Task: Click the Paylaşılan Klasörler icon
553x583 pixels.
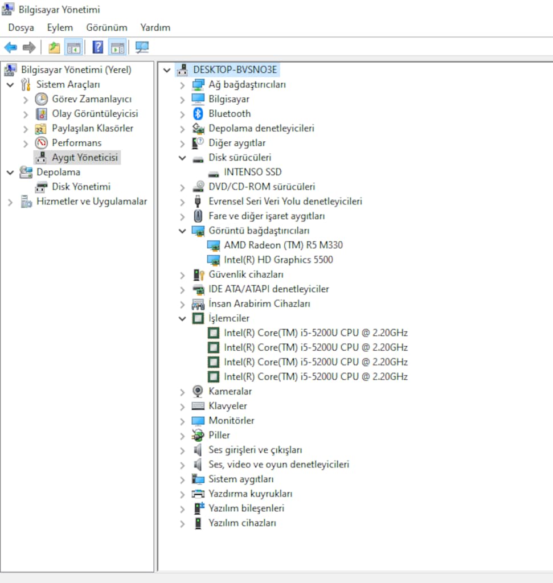Action: 40,129
